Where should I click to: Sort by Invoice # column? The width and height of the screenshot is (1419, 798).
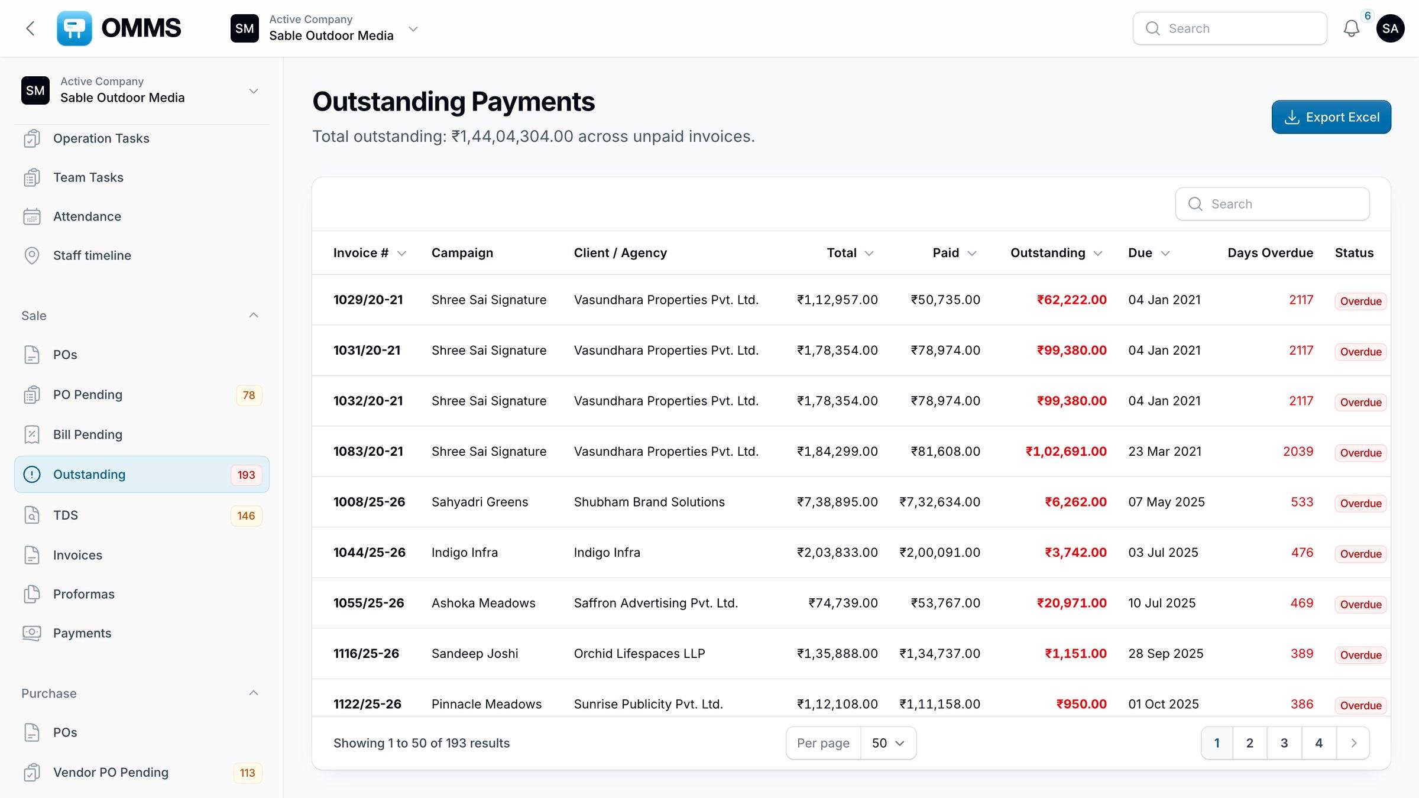pos(370,253)
